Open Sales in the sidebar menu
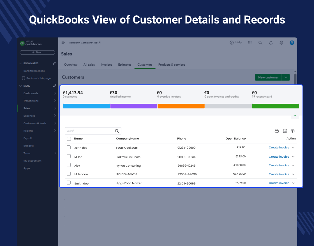 pyautogui.click(x=27, y=108)
